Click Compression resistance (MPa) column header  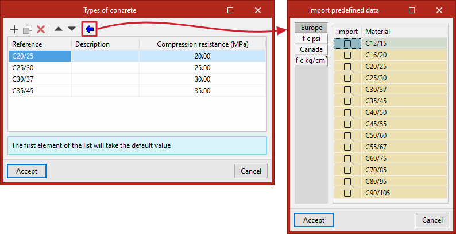[x=203, y=44]
